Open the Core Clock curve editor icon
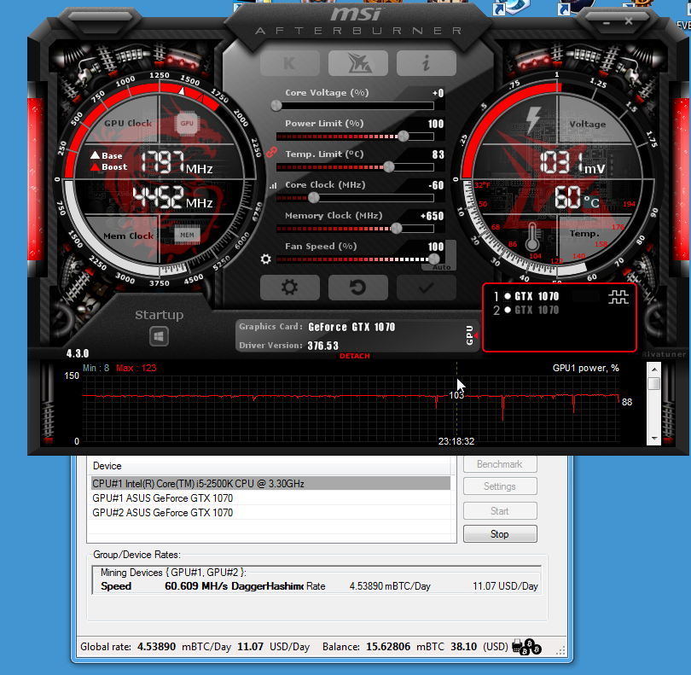 tap(273, 186)
